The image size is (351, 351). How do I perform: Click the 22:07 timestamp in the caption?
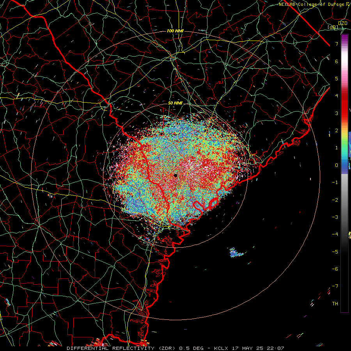coord(275,348)
